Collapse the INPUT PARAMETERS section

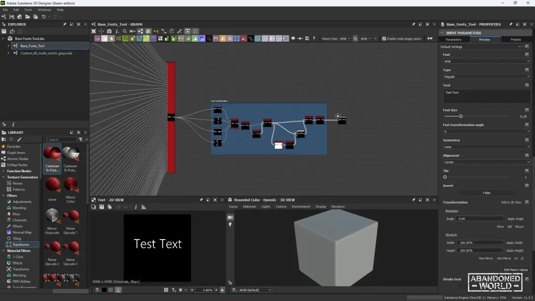click(x=442, y=33)
